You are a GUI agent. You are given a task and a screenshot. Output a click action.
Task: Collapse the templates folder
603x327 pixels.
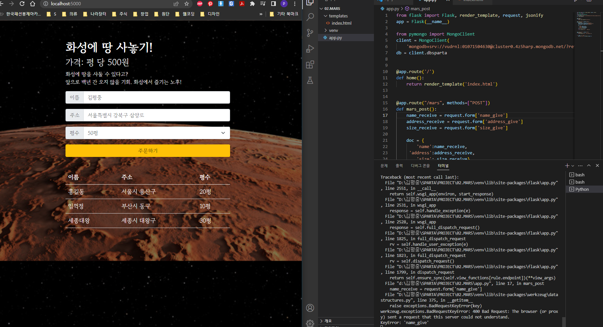346,16
